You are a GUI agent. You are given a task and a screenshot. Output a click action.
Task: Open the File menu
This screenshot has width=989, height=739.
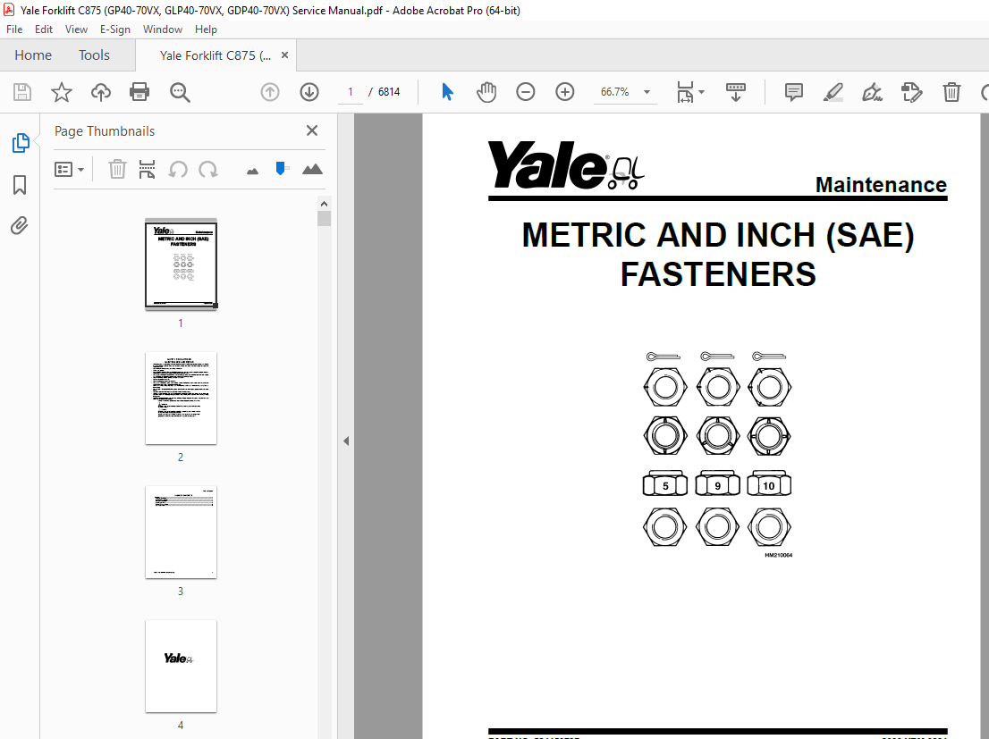[x=14, y=29]
